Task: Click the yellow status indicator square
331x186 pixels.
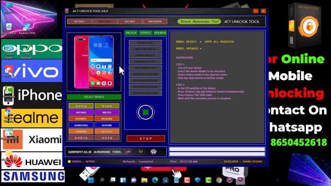Action: coord(69,162)
